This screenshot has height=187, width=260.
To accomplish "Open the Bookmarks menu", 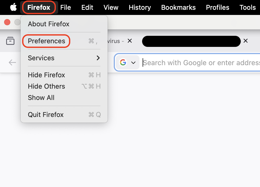I will 178,7.
